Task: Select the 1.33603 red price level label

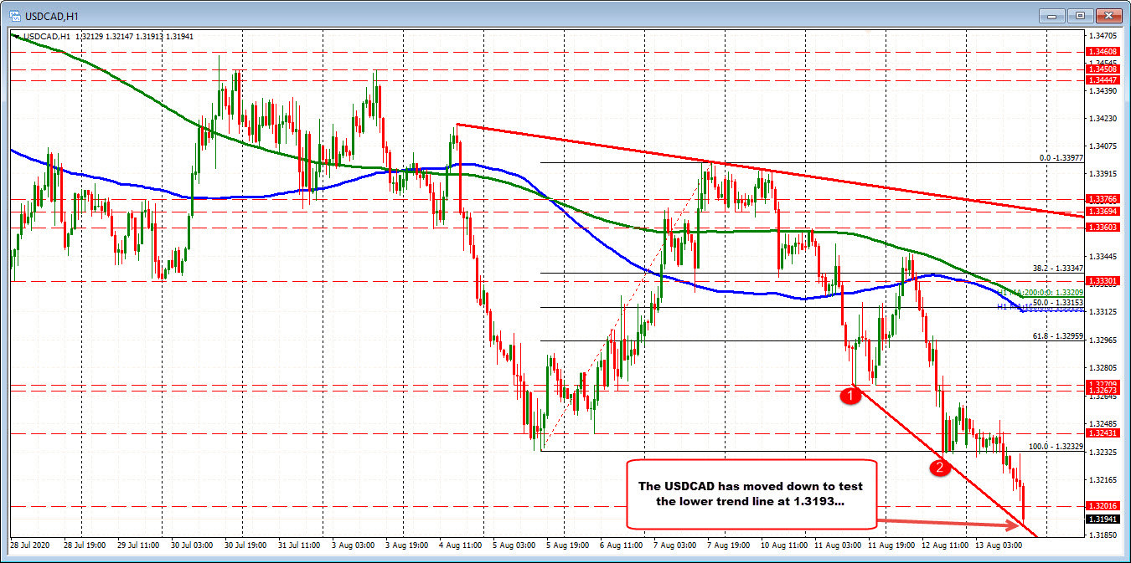Action: click(x=1102, y=228)
